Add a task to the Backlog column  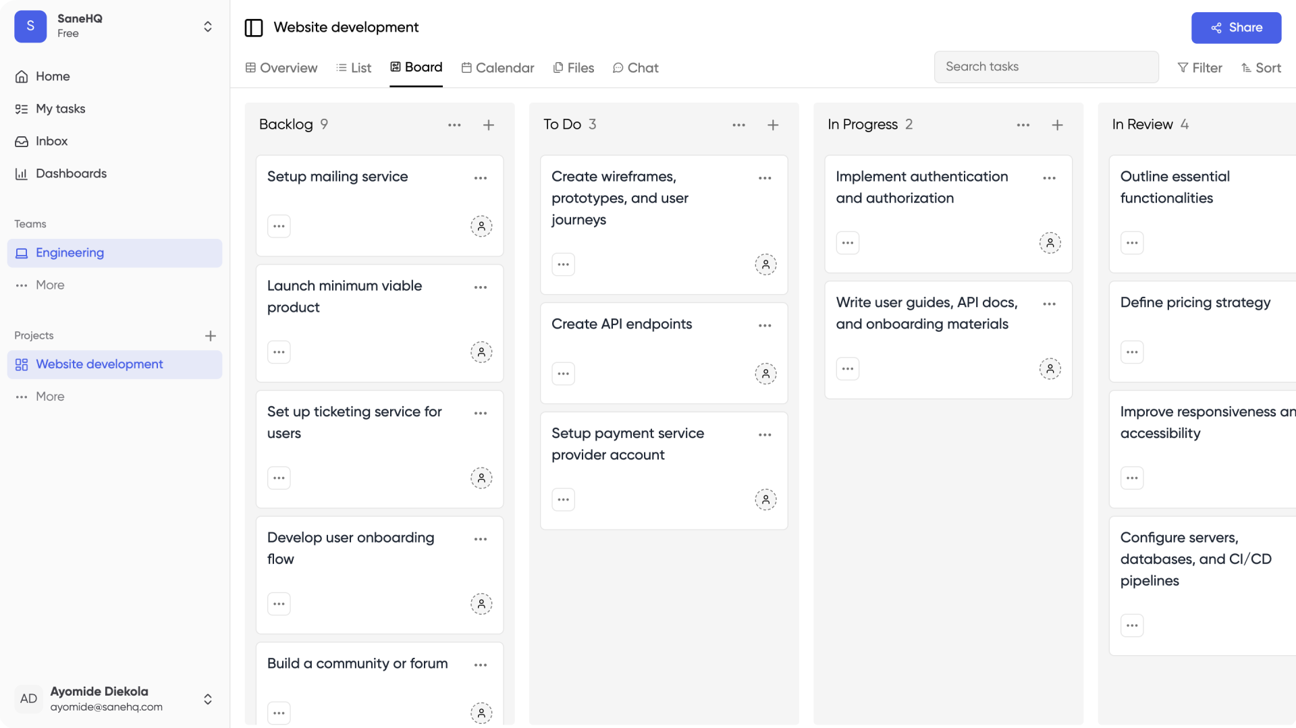tap(489, 125)
